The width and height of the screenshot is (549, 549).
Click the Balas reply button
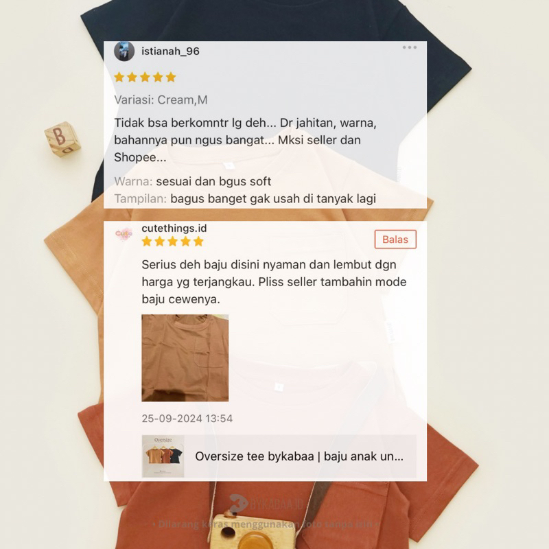tap(395, 240)
